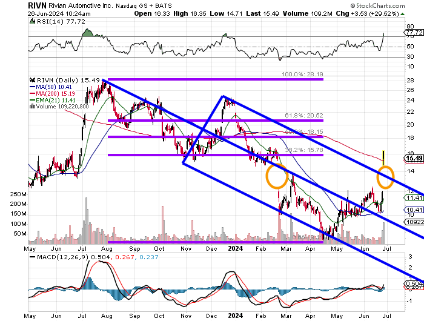Click the 2024 label on price axis

pos(235,248)
